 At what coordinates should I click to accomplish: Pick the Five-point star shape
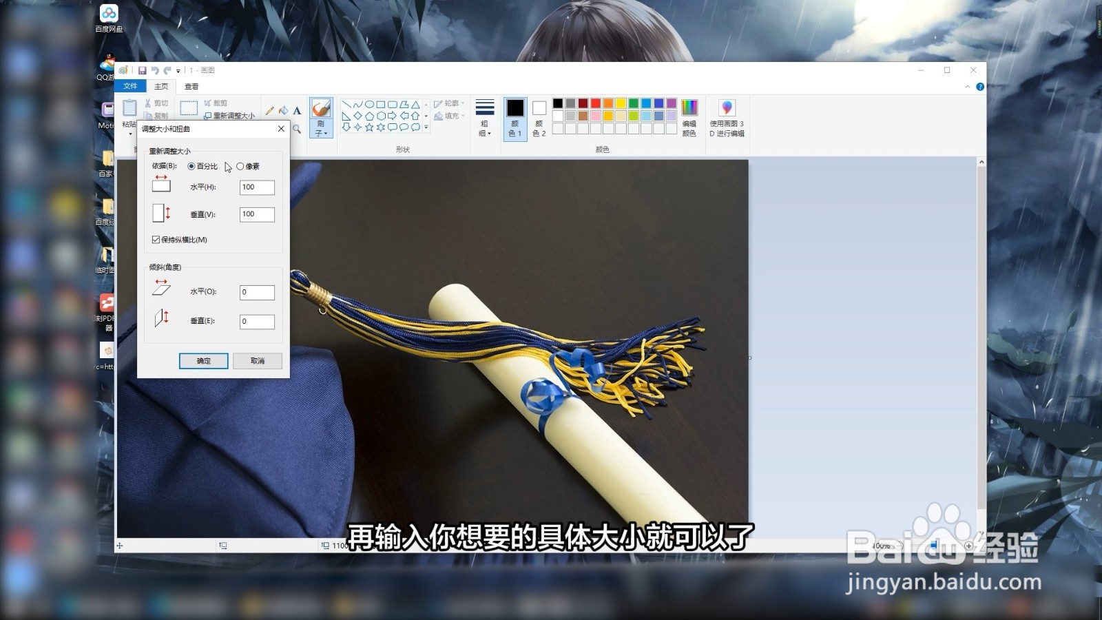369,127
